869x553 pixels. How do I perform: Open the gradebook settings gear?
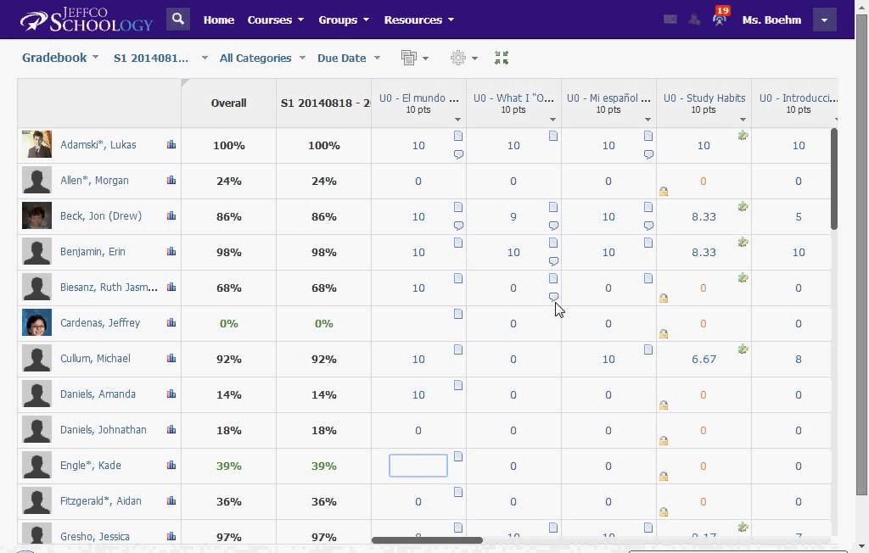(457, 58)
